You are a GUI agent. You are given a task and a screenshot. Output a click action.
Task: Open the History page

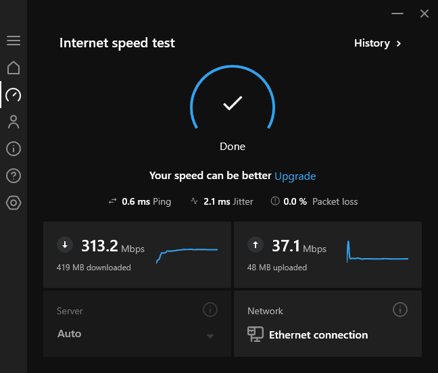point(372,43)
